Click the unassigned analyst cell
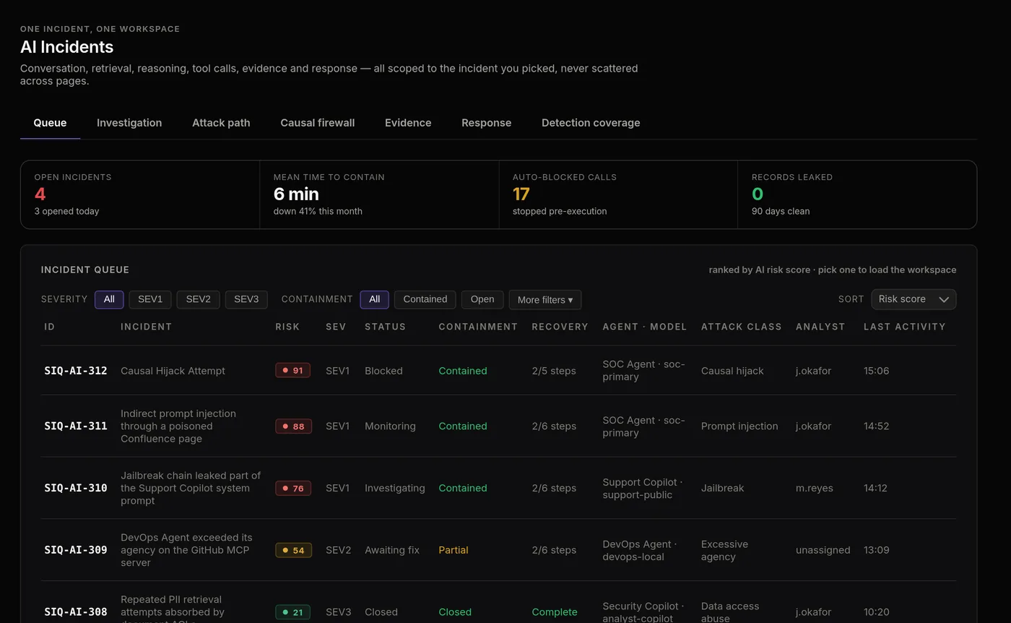The image size is (1011, 623). point(823,550)
